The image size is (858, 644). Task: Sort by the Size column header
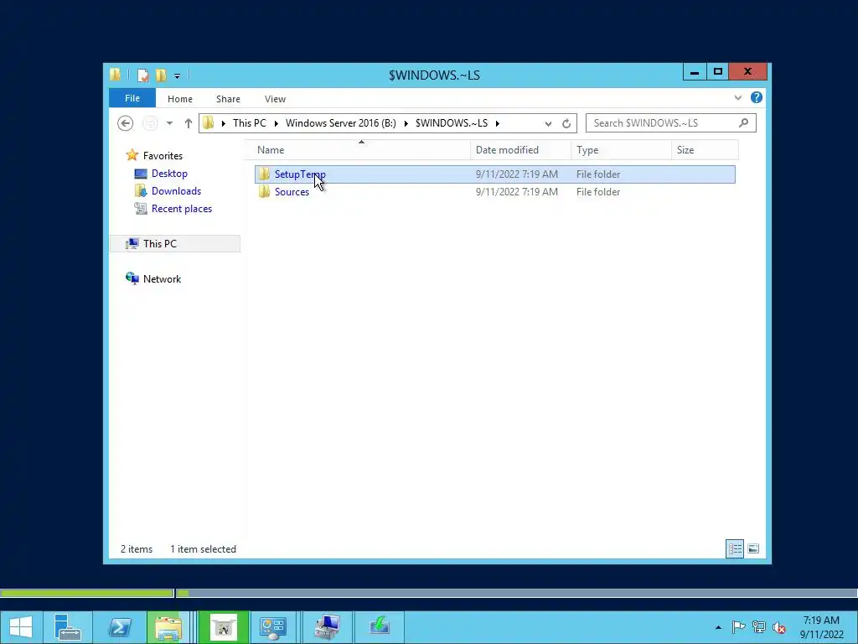coord(705,150)
